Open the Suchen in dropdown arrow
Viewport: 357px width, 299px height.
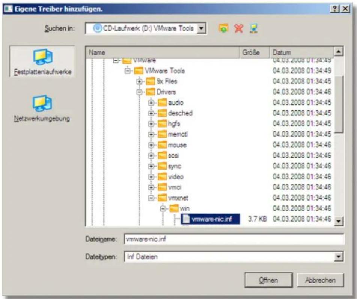click(201, 28)
